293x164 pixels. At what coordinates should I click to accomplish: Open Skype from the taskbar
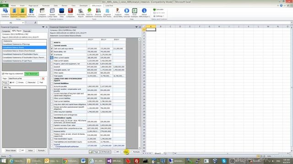(224, 161)
